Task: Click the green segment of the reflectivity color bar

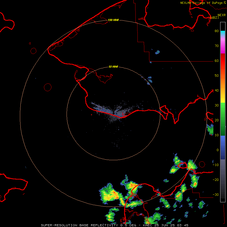Action: pyautogui.click(x=223, y=119)
